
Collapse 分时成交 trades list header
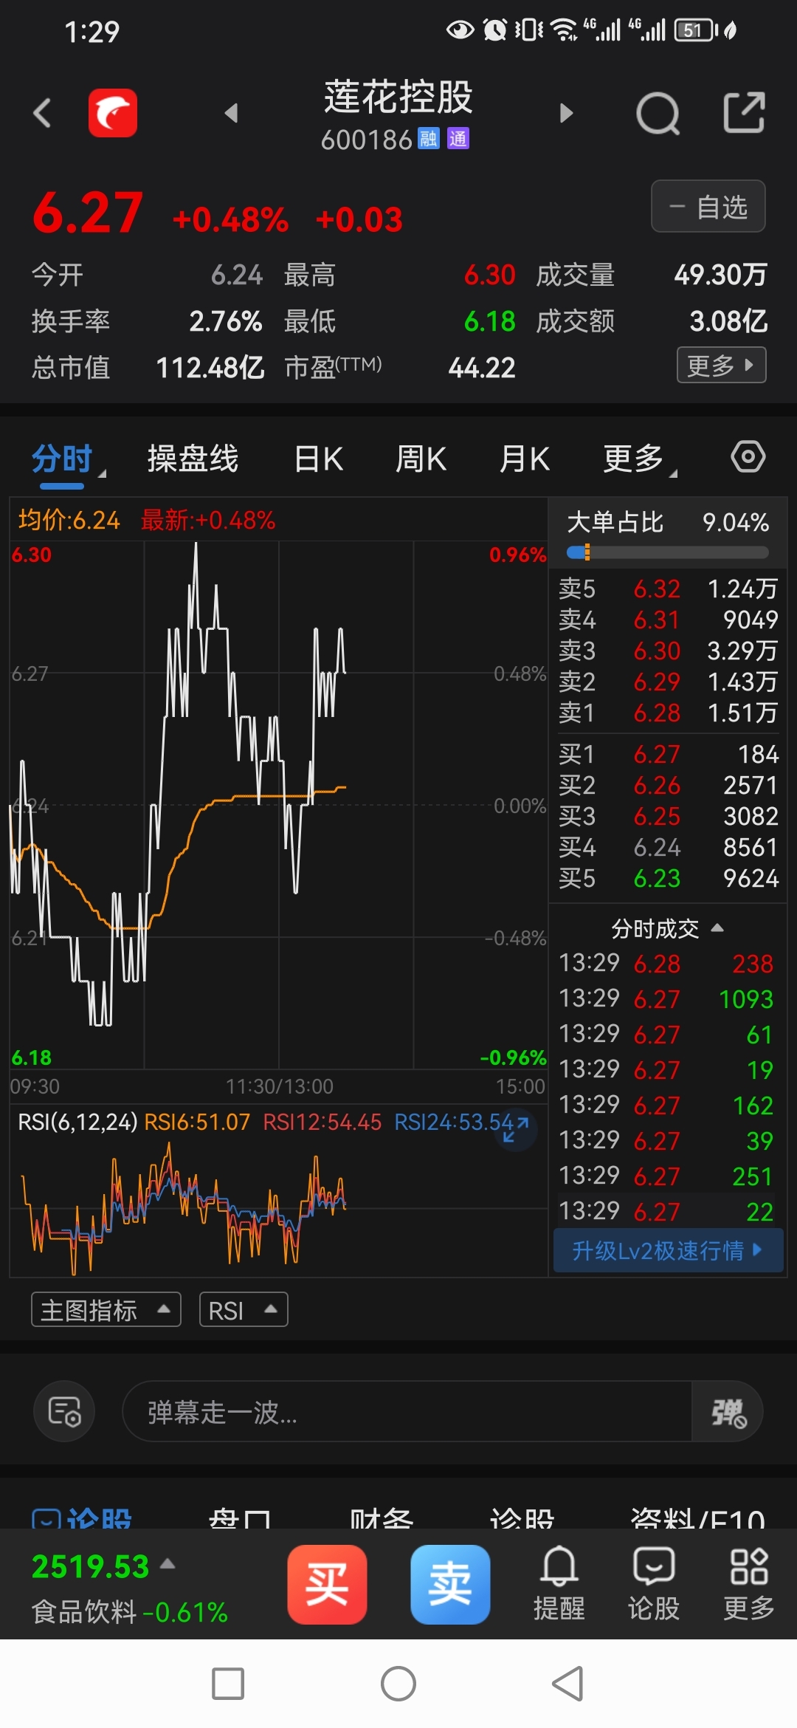click(x=667, y=928)
